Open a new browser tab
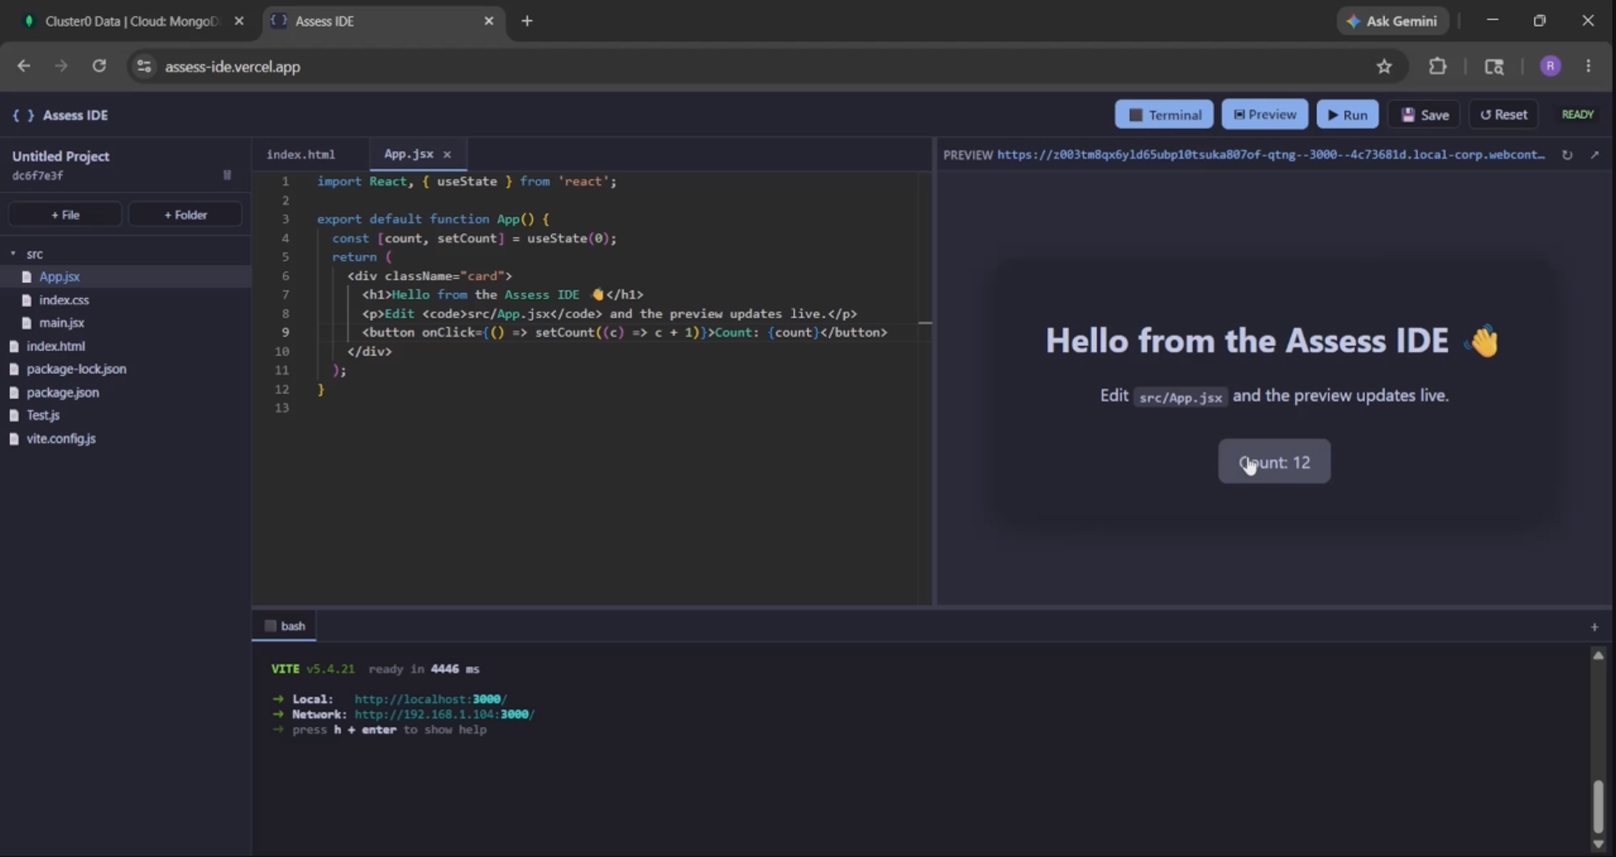 [527, 21]
